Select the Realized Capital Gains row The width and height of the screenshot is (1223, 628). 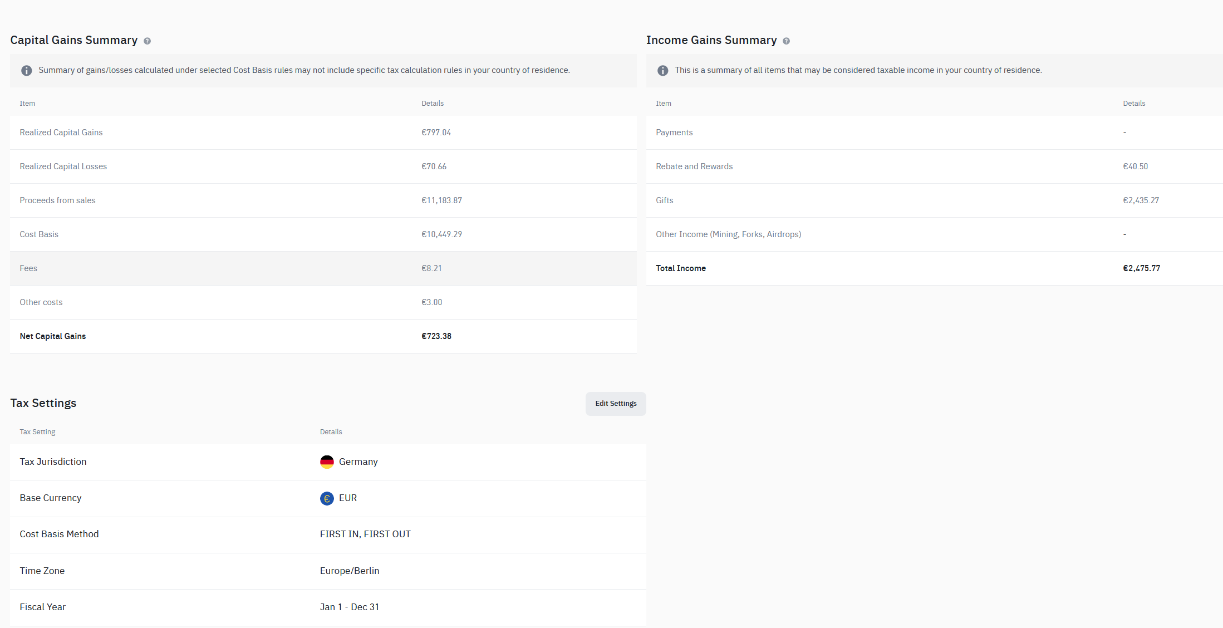click(x=323, y=133)
